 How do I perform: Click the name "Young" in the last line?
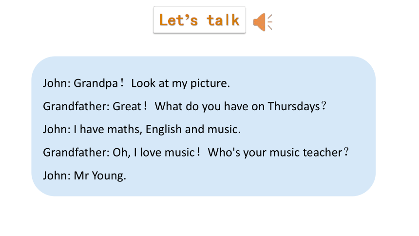click(108, 176)
